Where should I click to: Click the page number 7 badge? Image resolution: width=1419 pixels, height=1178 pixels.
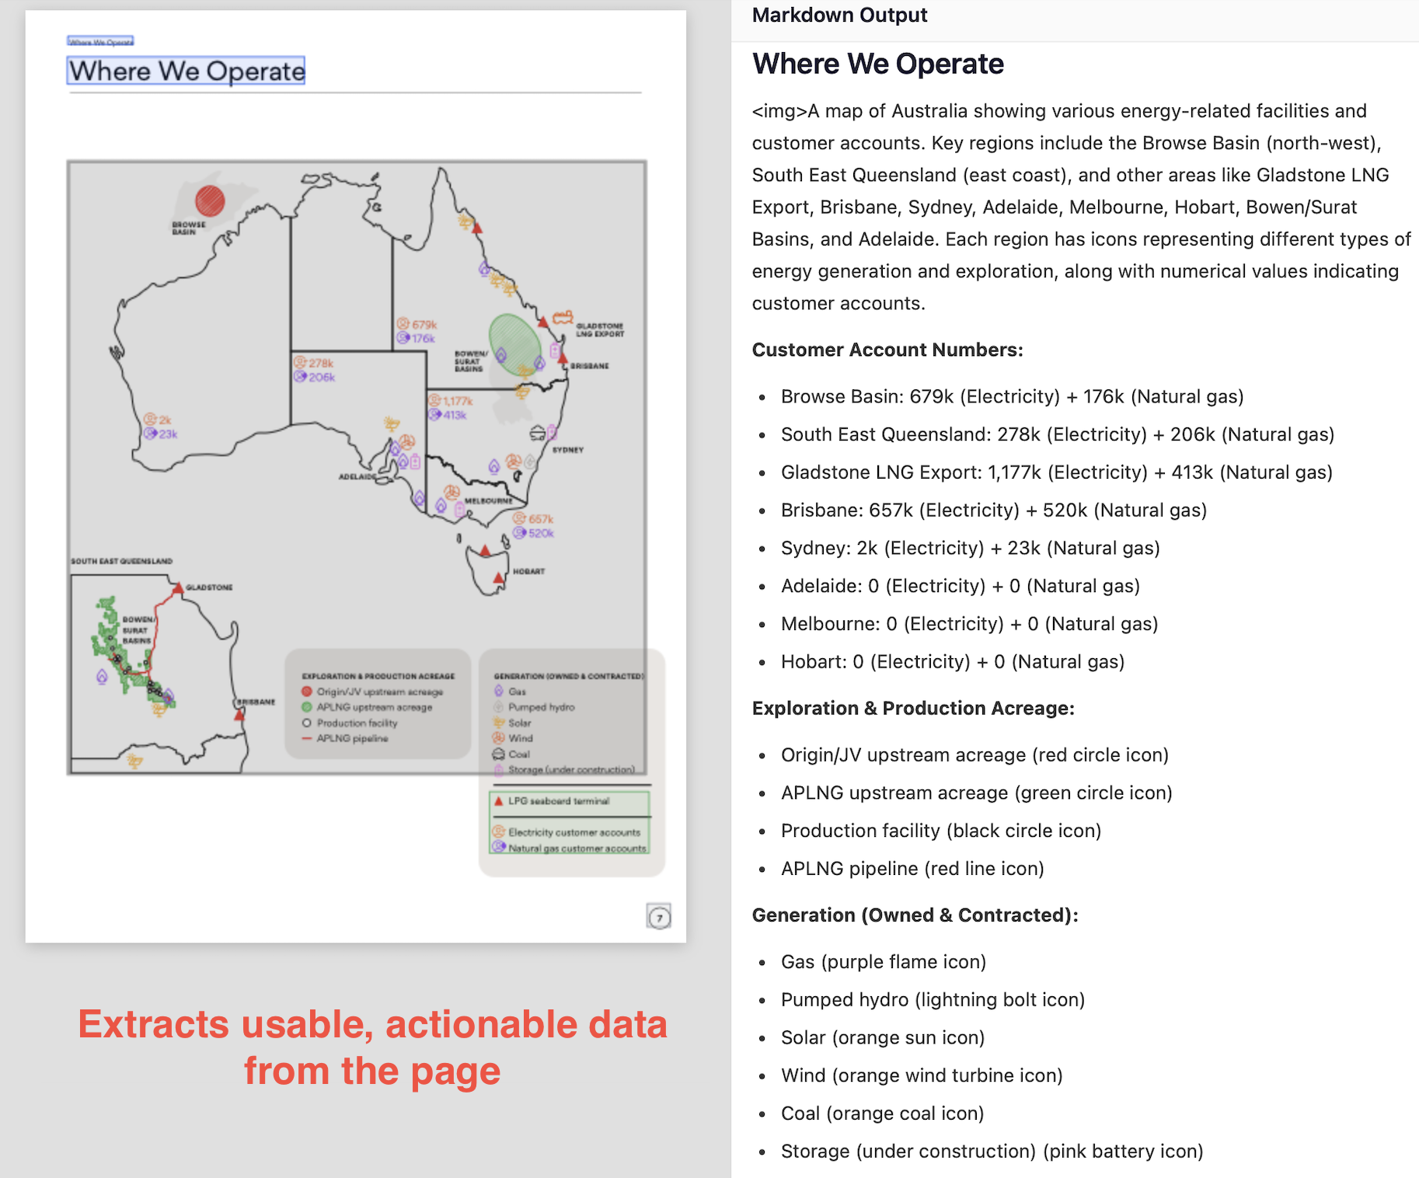tap(659, 918)
